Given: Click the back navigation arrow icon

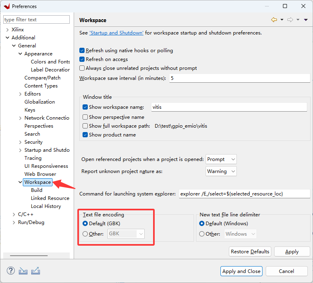Looking at the screenshot, I should tap(274, 20).
